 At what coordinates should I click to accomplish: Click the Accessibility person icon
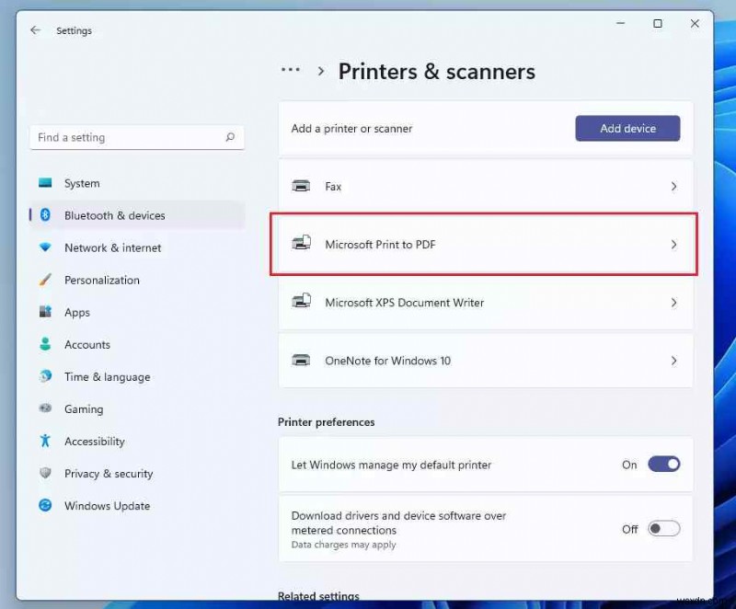(x=46, y=441)
